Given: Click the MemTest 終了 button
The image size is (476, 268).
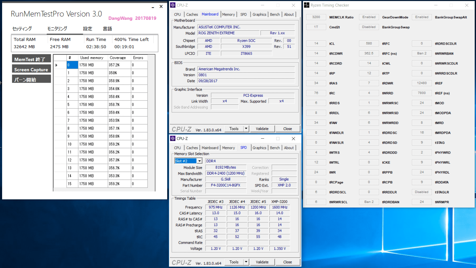Looking at the screenshot, I should pos(31,59).
